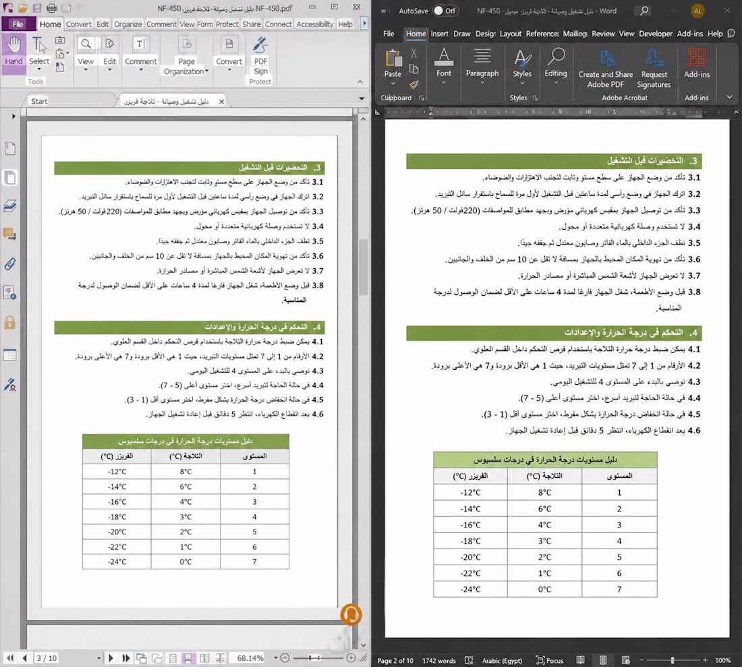The height and width of the screenshot is (667, 742).
Task: Collapse the Word ribbon chevron
Action: pos(729,98)
